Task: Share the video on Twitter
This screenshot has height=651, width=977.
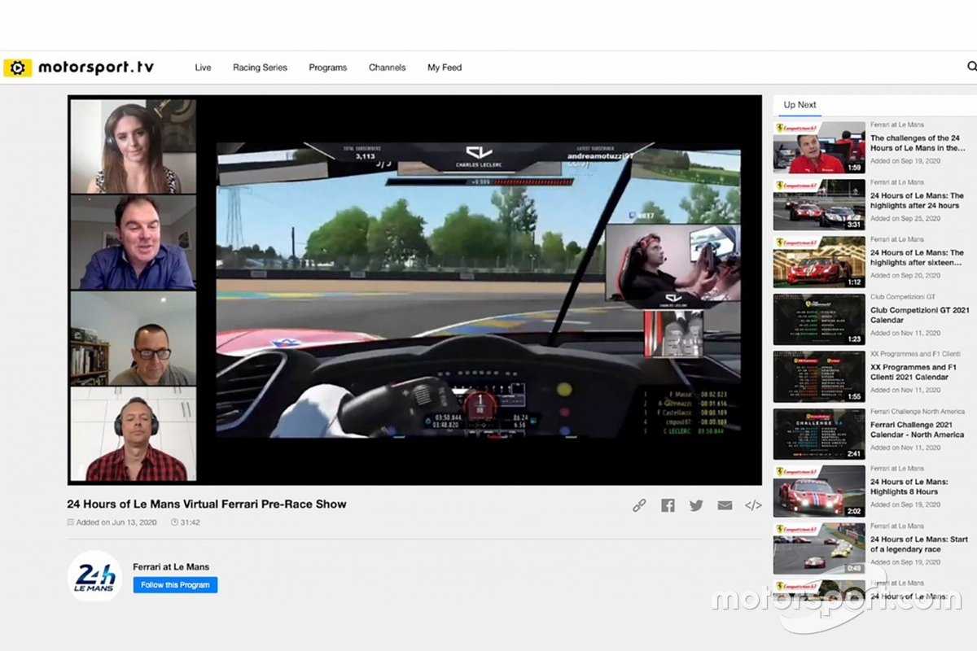Action: coord(696,505)
